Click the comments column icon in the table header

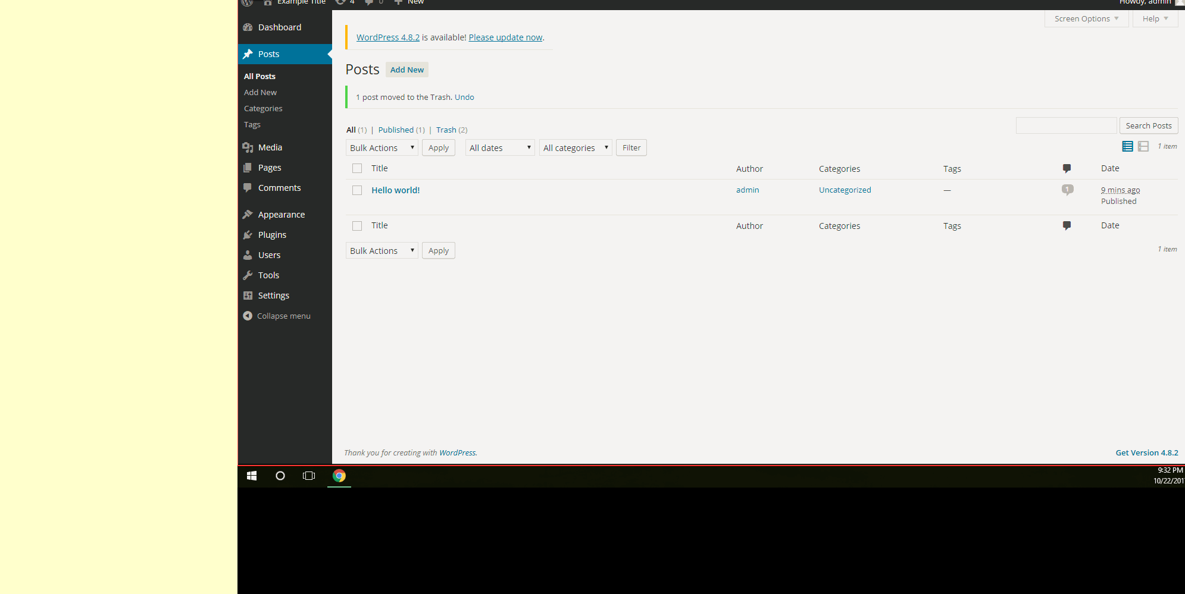(x=1067, y=168)
